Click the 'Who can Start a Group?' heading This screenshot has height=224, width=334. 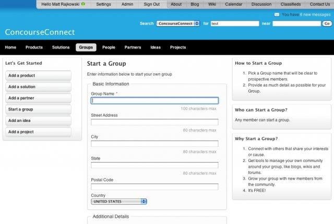261,110
